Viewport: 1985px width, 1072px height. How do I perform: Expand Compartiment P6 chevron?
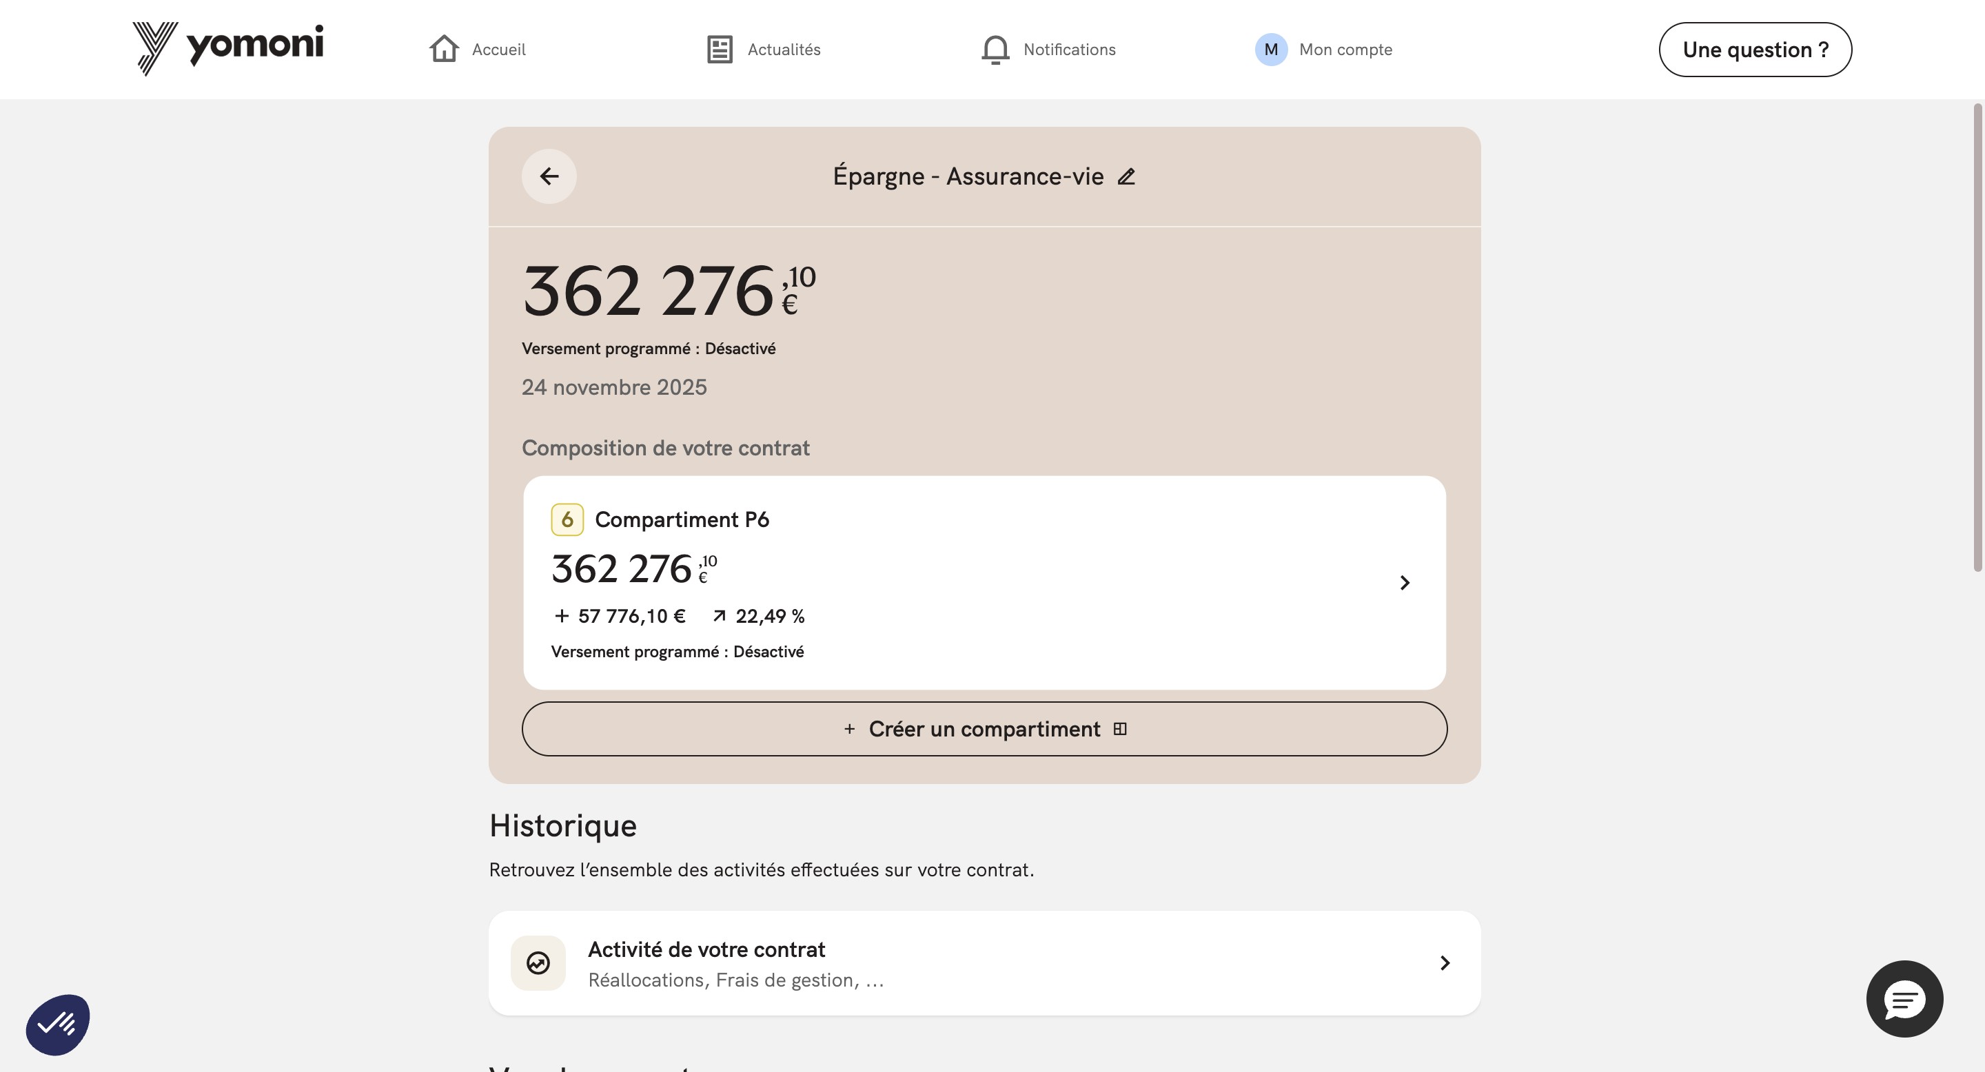click(1405, 583)
